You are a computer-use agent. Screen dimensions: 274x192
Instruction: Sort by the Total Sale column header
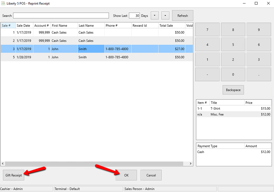click(172, 26)
